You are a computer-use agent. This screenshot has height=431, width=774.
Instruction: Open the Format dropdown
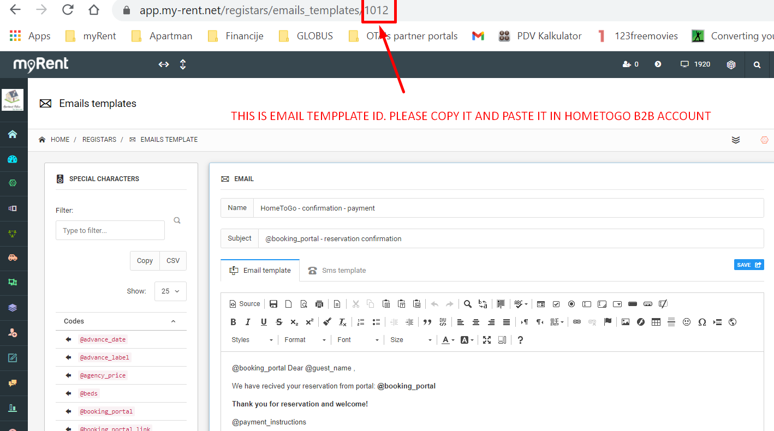pyautogui.click(x=305, y=340)
